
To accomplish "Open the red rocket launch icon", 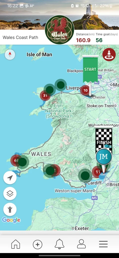I will coord(109,54).
